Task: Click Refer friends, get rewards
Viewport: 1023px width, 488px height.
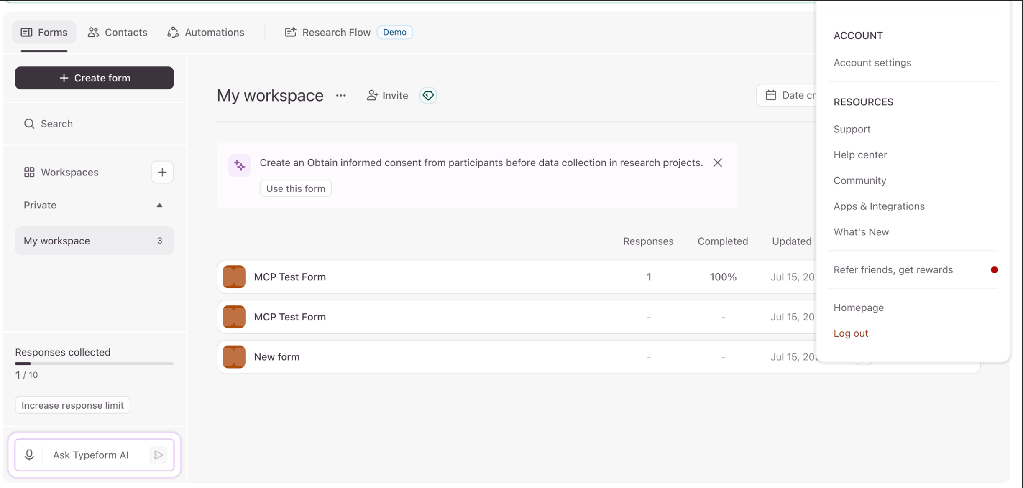Action: (x=893, y=270)
